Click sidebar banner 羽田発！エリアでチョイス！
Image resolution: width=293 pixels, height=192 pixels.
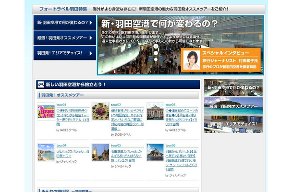[x=233, y=124]
